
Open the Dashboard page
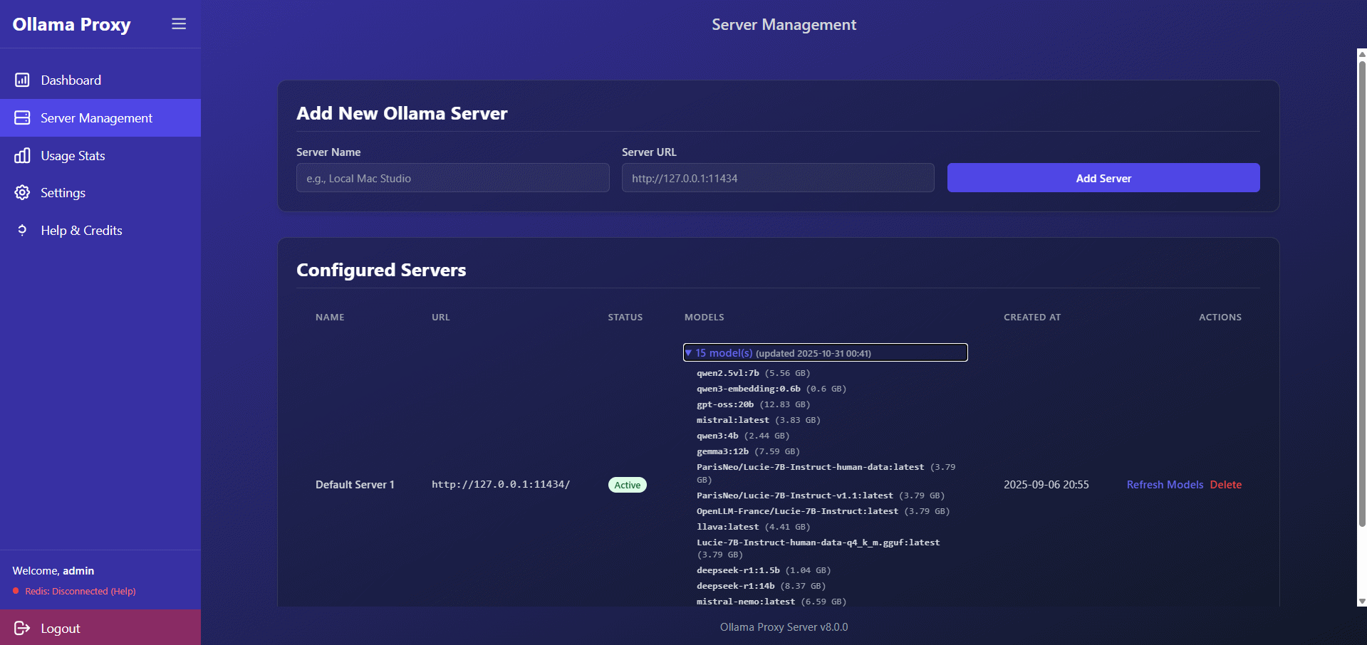100,80
